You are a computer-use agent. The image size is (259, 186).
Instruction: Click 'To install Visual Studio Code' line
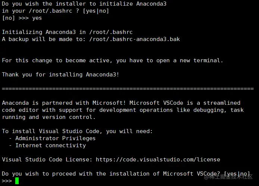coord(77,131)
